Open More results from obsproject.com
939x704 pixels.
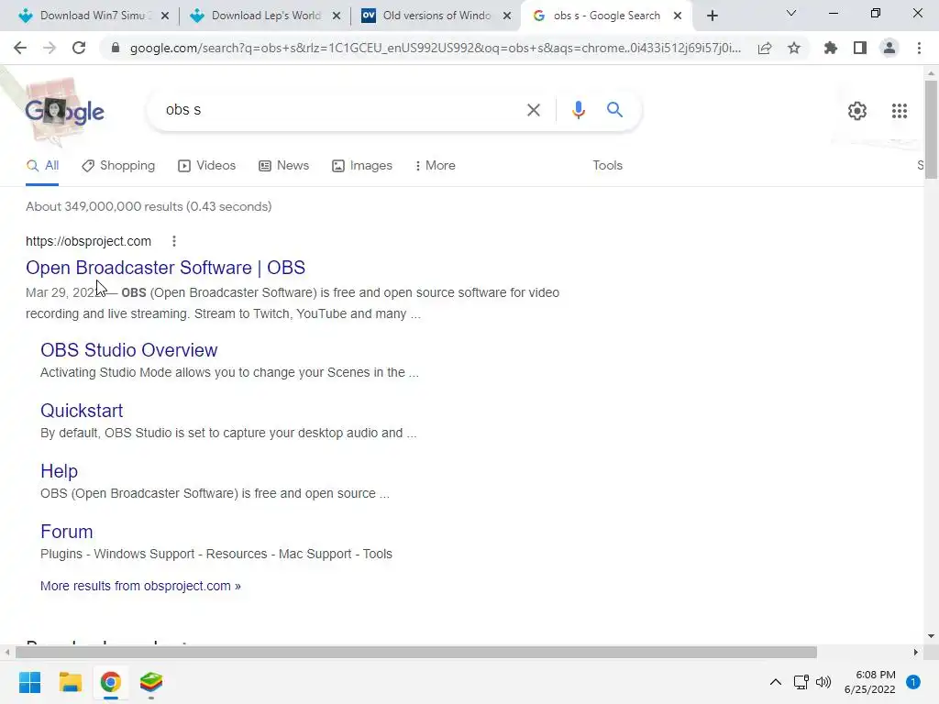click(x=140, y=586)
